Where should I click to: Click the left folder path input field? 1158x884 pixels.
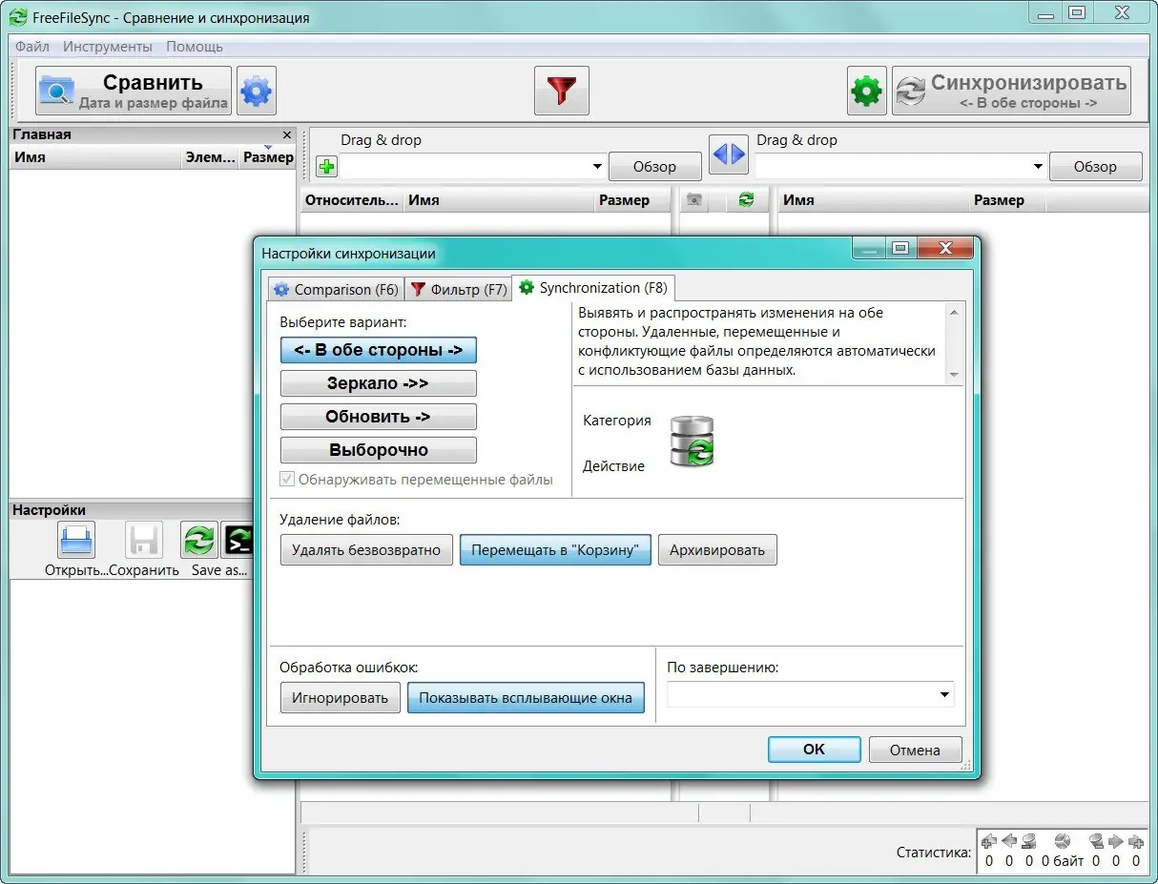[x=465, y=167]
